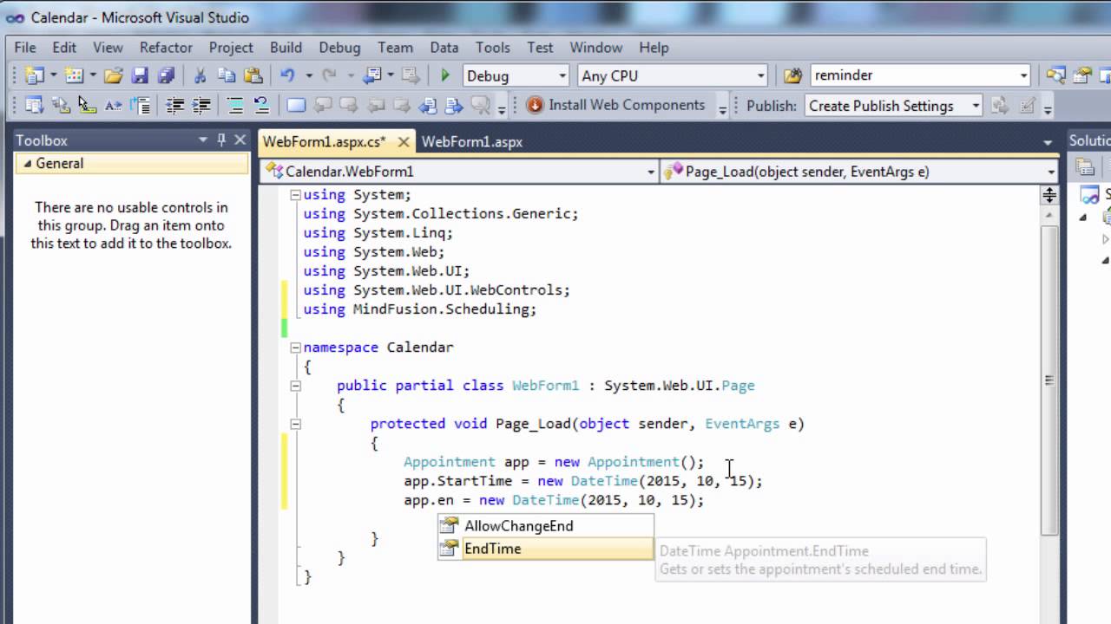The width and height of the screenshot is (1111, 624).
Task: Start debugging with the green play arrow
Action: (x=445, y=75)
